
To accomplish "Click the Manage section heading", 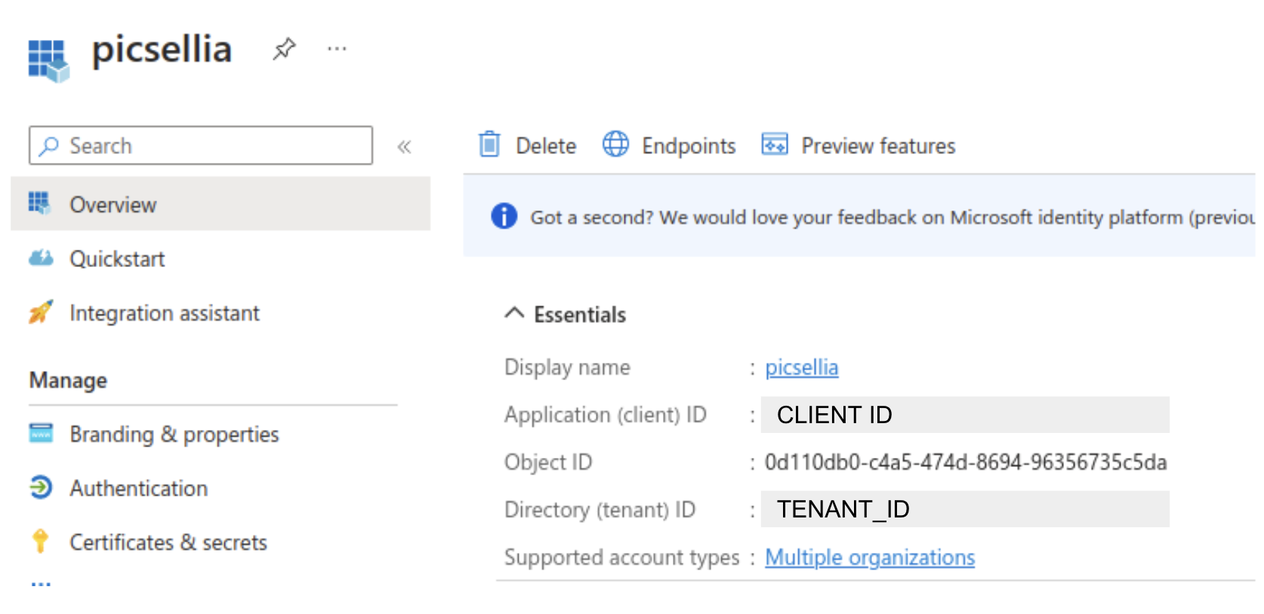I will 68,380.
